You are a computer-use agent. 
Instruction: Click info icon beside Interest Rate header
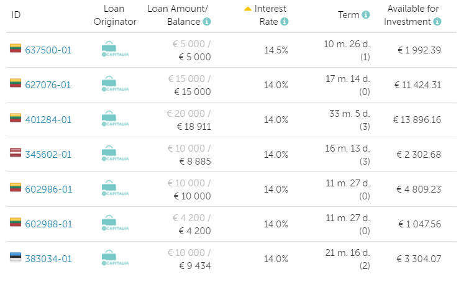pos(285,22)
